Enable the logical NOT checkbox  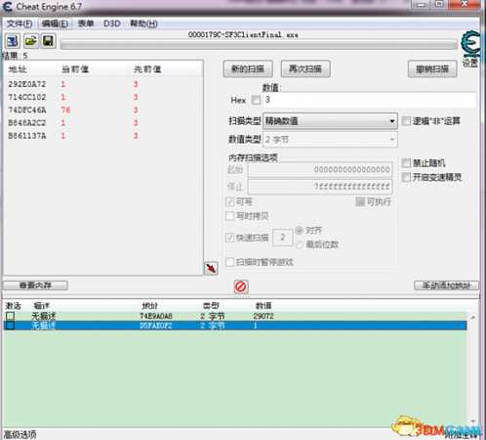(x=406, y=121)
